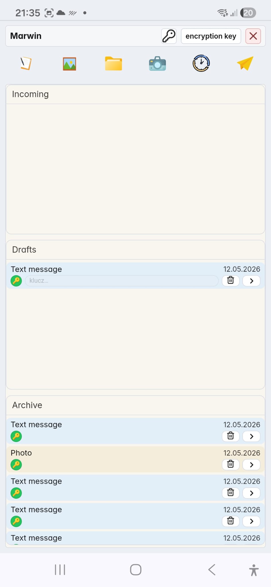Image resolution: width=271 pixels, height=587 pixels.
Task: Open the clock timer icon
Action: pyautogui.click(x=201, y=63)
